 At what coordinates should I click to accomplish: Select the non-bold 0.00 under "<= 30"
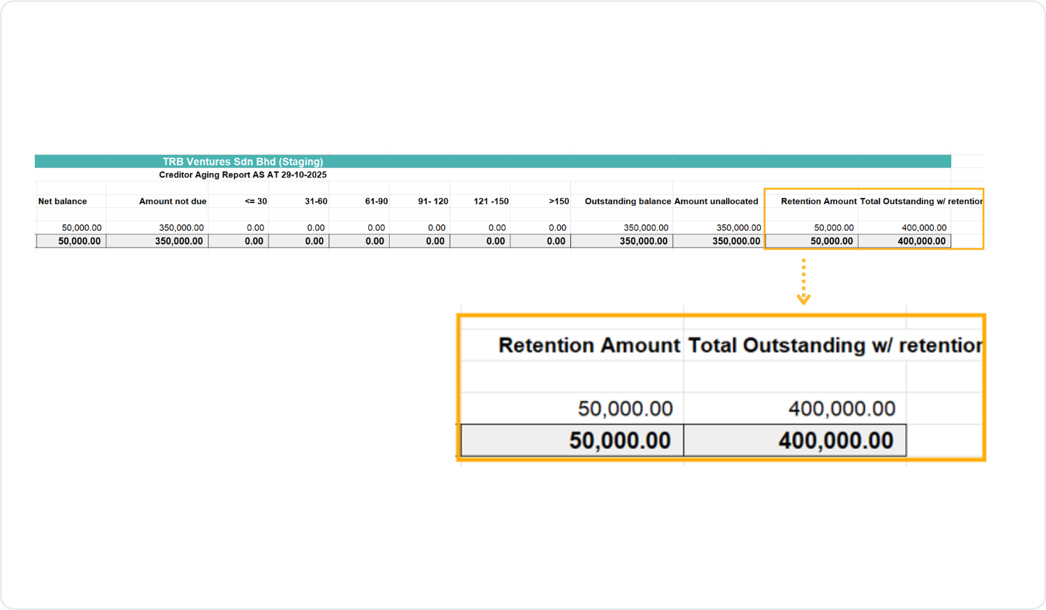coord(255,228)
